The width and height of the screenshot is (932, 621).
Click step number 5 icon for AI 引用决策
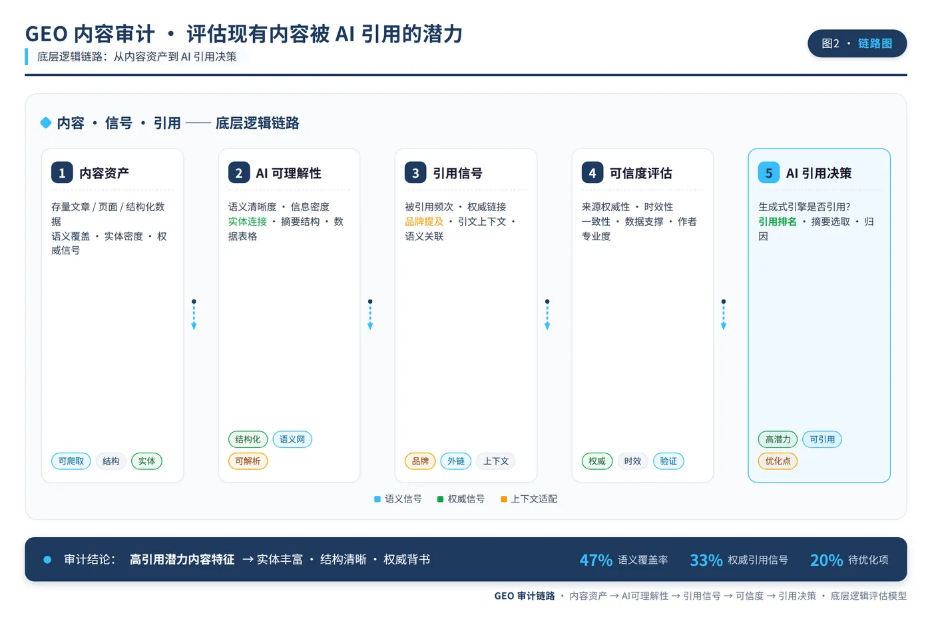coord(769,173)
